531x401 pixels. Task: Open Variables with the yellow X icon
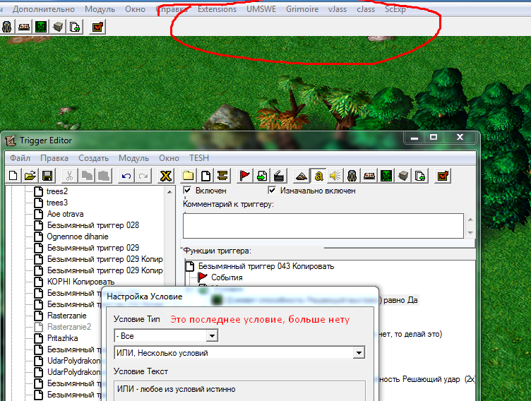pyautogui.click(x=166, y=176)
